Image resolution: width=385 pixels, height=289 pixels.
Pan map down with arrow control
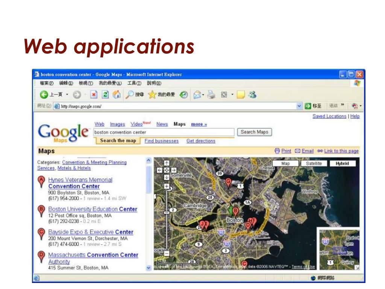(167, 177)
